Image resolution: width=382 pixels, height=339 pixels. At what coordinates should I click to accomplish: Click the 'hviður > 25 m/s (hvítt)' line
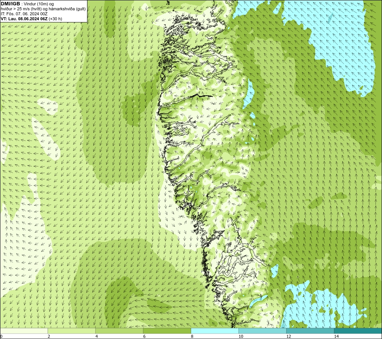[21, 9]
